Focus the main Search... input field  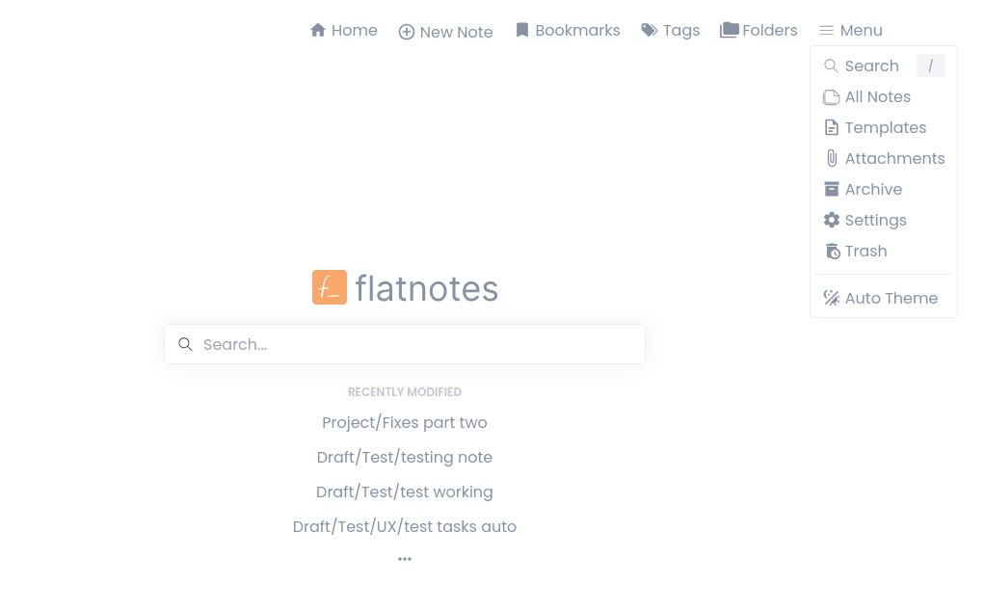coord(405,344)
